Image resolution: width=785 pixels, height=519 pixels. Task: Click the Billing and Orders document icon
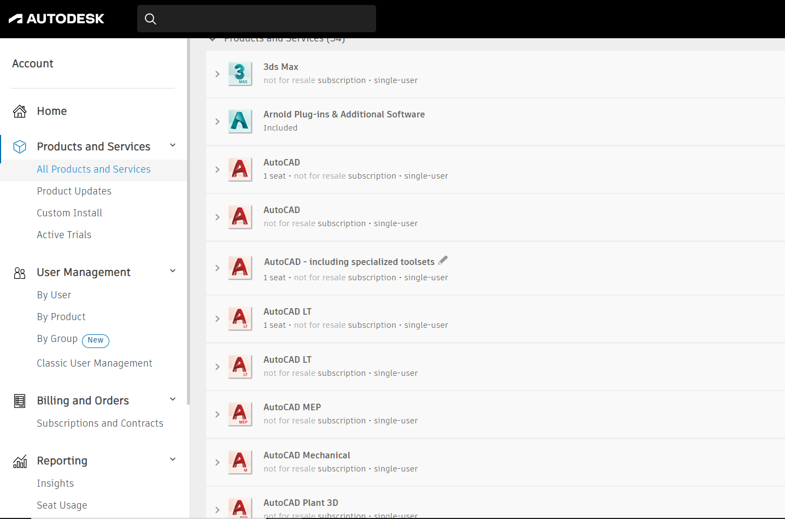pos(20,401)
